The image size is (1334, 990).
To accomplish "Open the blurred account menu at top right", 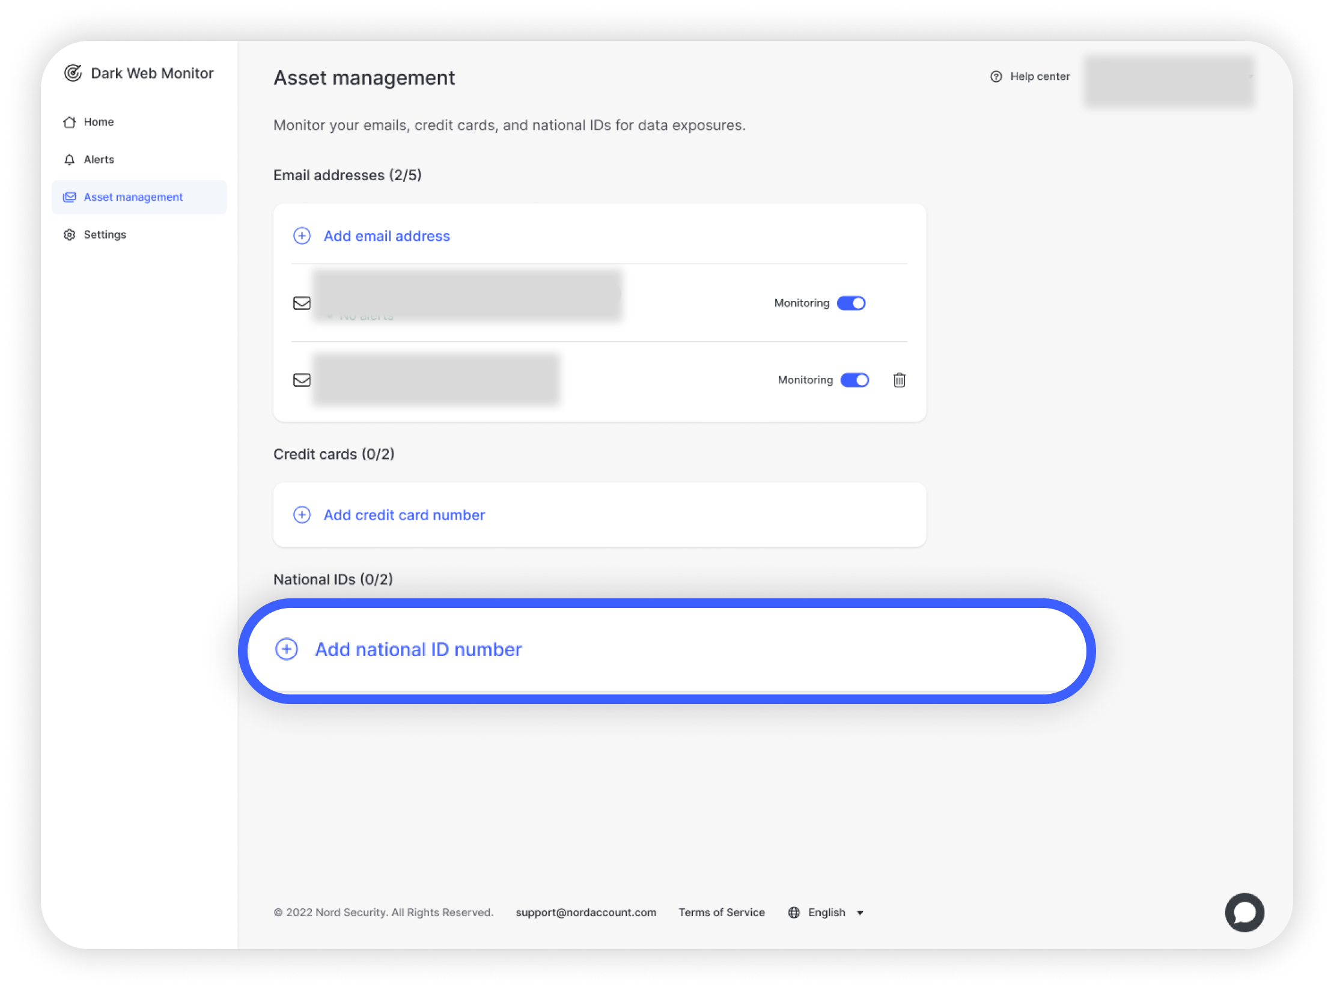I will tap(1169, 81).
